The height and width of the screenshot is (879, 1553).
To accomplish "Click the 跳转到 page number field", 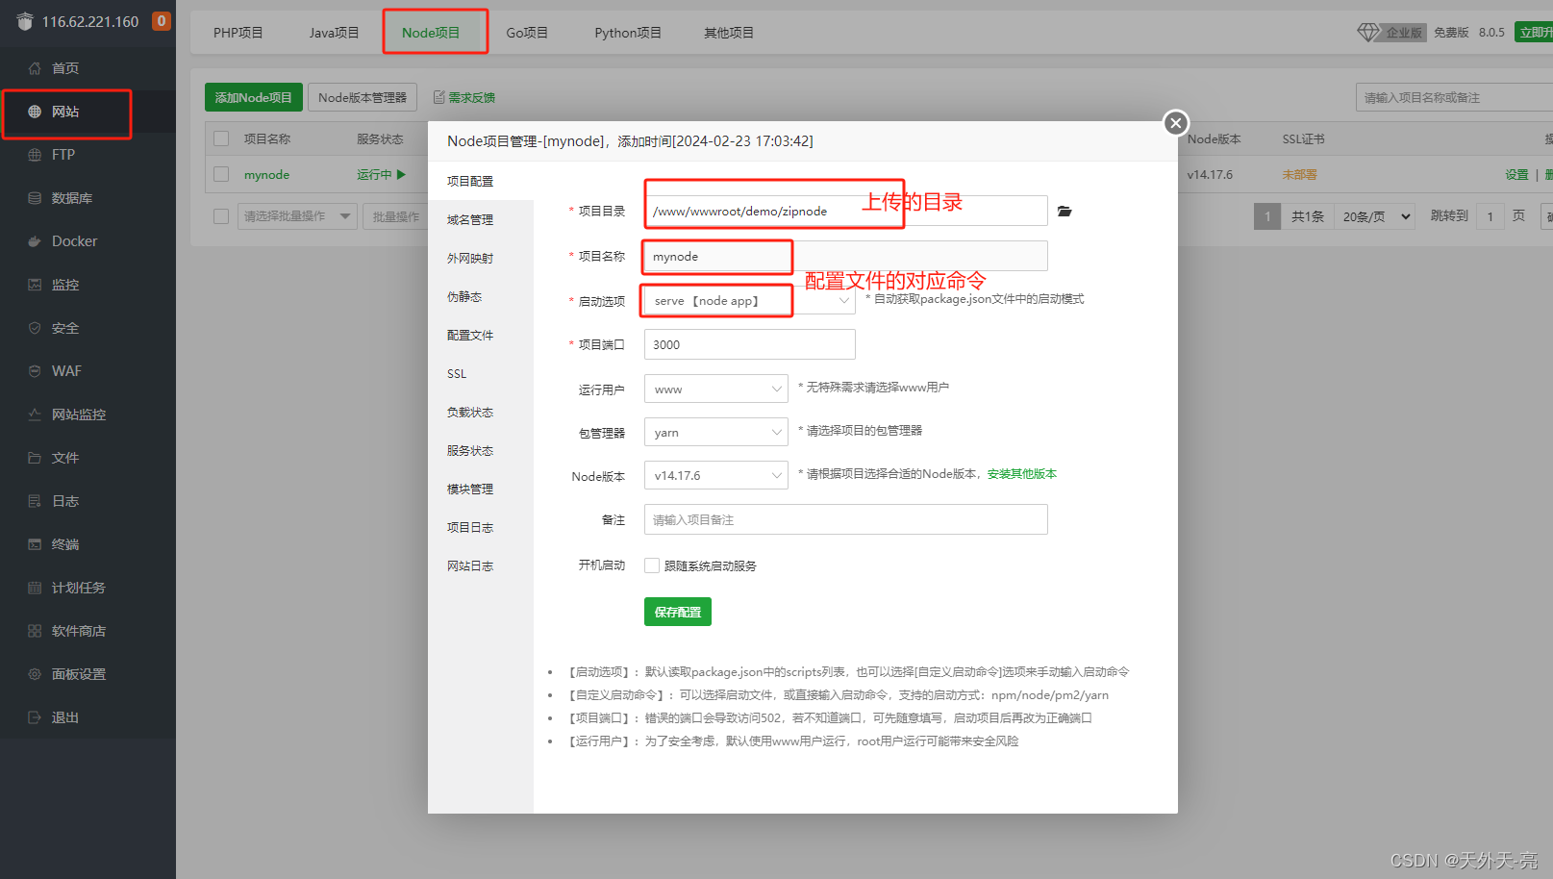I will pyautogui.click(x=1490, y=216).
